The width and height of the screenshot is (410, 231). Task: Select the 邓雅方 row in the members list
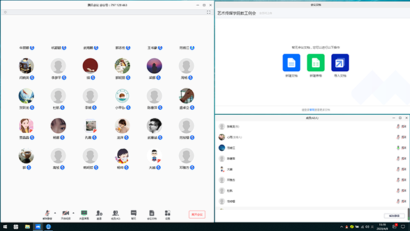pos(312,180)
